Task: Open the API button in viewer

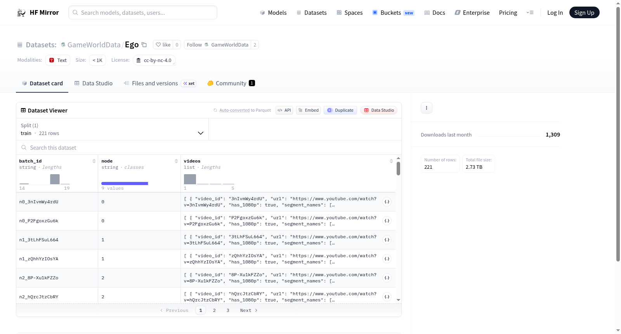Action: tap(284, 110)
